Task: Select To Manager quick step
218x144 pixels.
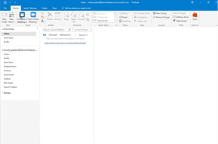Action: (x=104, y=17)
